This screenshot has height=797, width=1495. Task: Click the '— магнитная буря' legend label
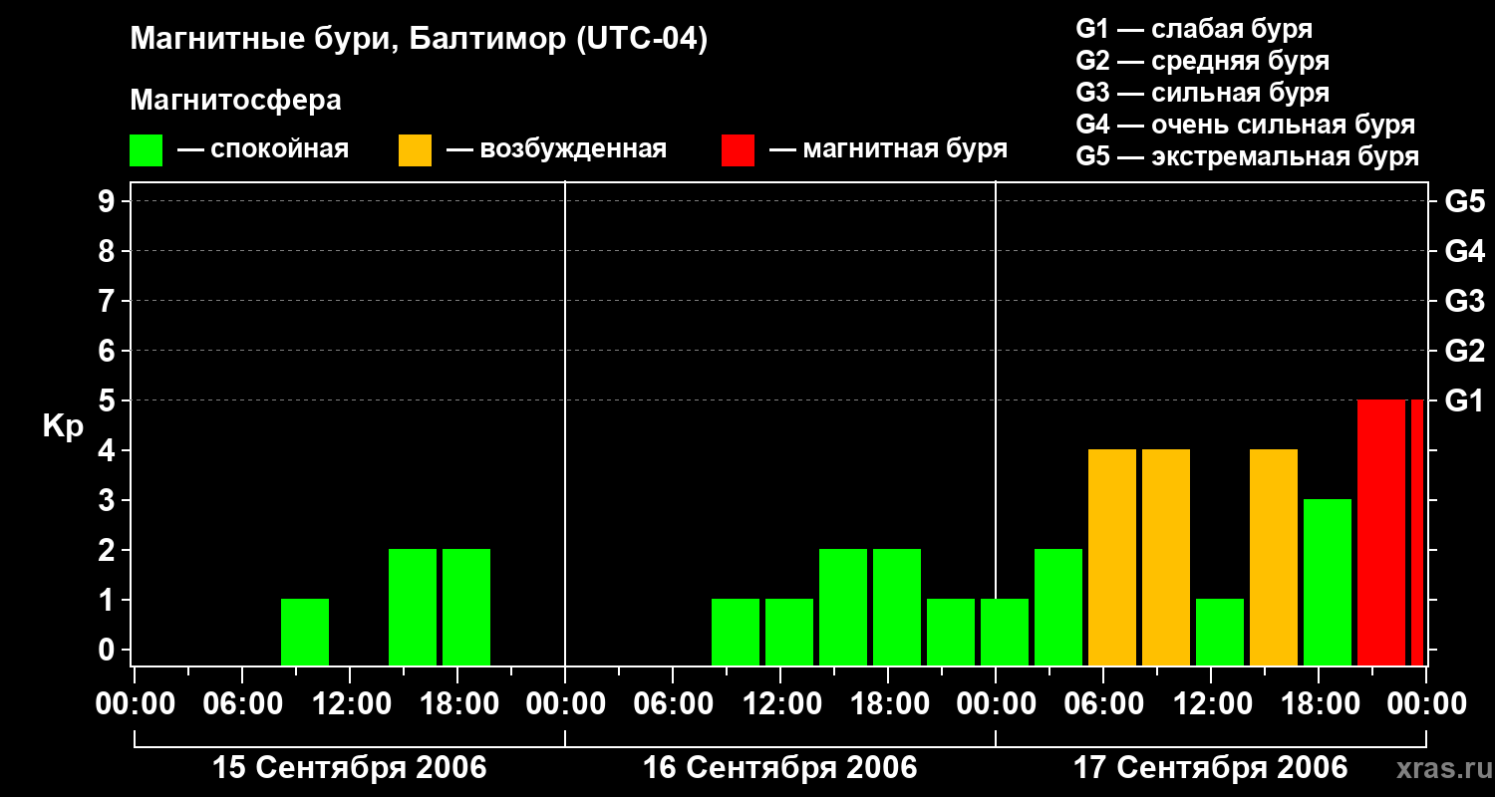tap(888, 149)
